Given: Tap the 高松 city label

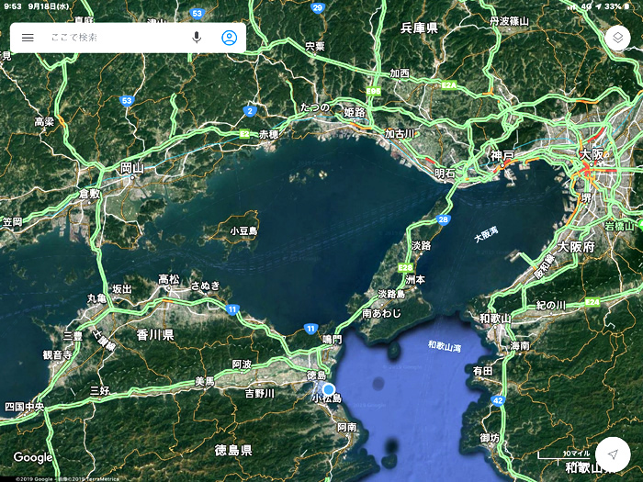Looking at the screenshot, I should (x=169, y=279).
